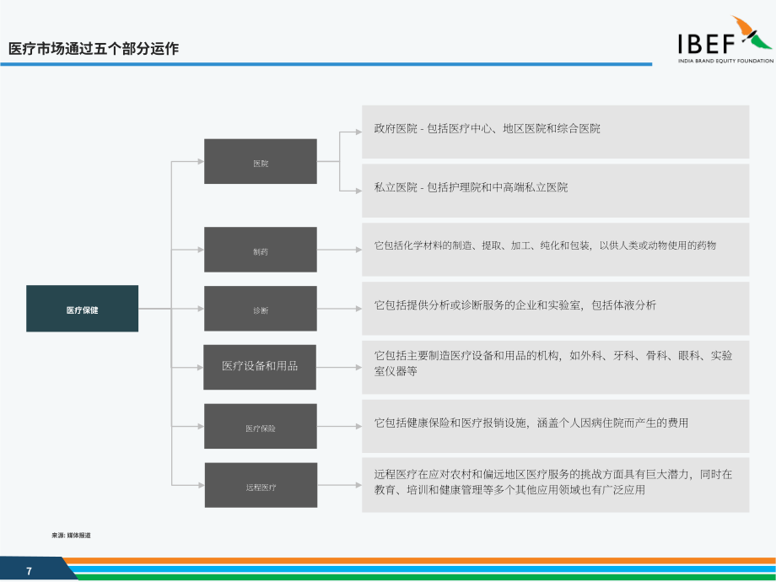Click the source note 来源: 媒体报道

tap(71, 536)
